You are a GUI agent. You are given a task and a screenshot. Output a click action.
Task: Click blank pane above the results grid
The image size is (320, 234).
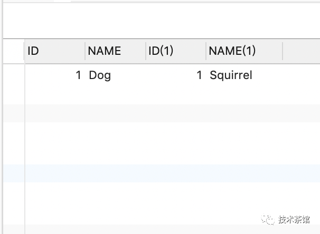pyautogui.click(x=161, y=21)
